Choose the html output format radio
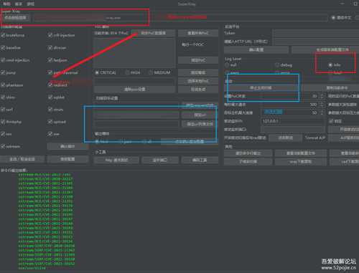The width and height of the screenshot is (359, 273). tap(97, 142)
